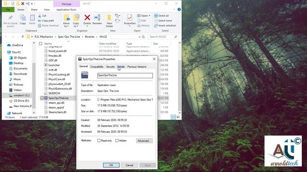
Task: Click the red Delete icon
Action: click(87, 18)
